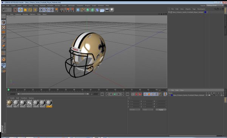Activate the Scale tool
Viewport: 227px width, 138px height.
point(25,10)
